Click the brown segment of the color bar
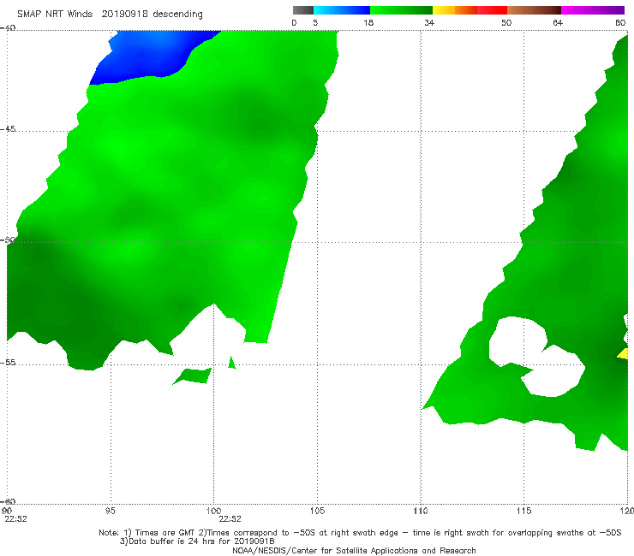Image resolution: width=634 pixels, height=556 pixels. (534, 10)
